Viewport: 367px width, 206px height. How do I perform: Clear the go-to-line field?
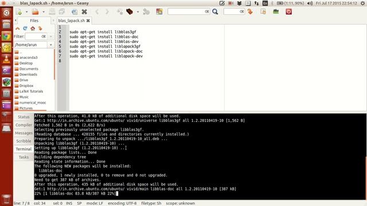pos(242,11)
